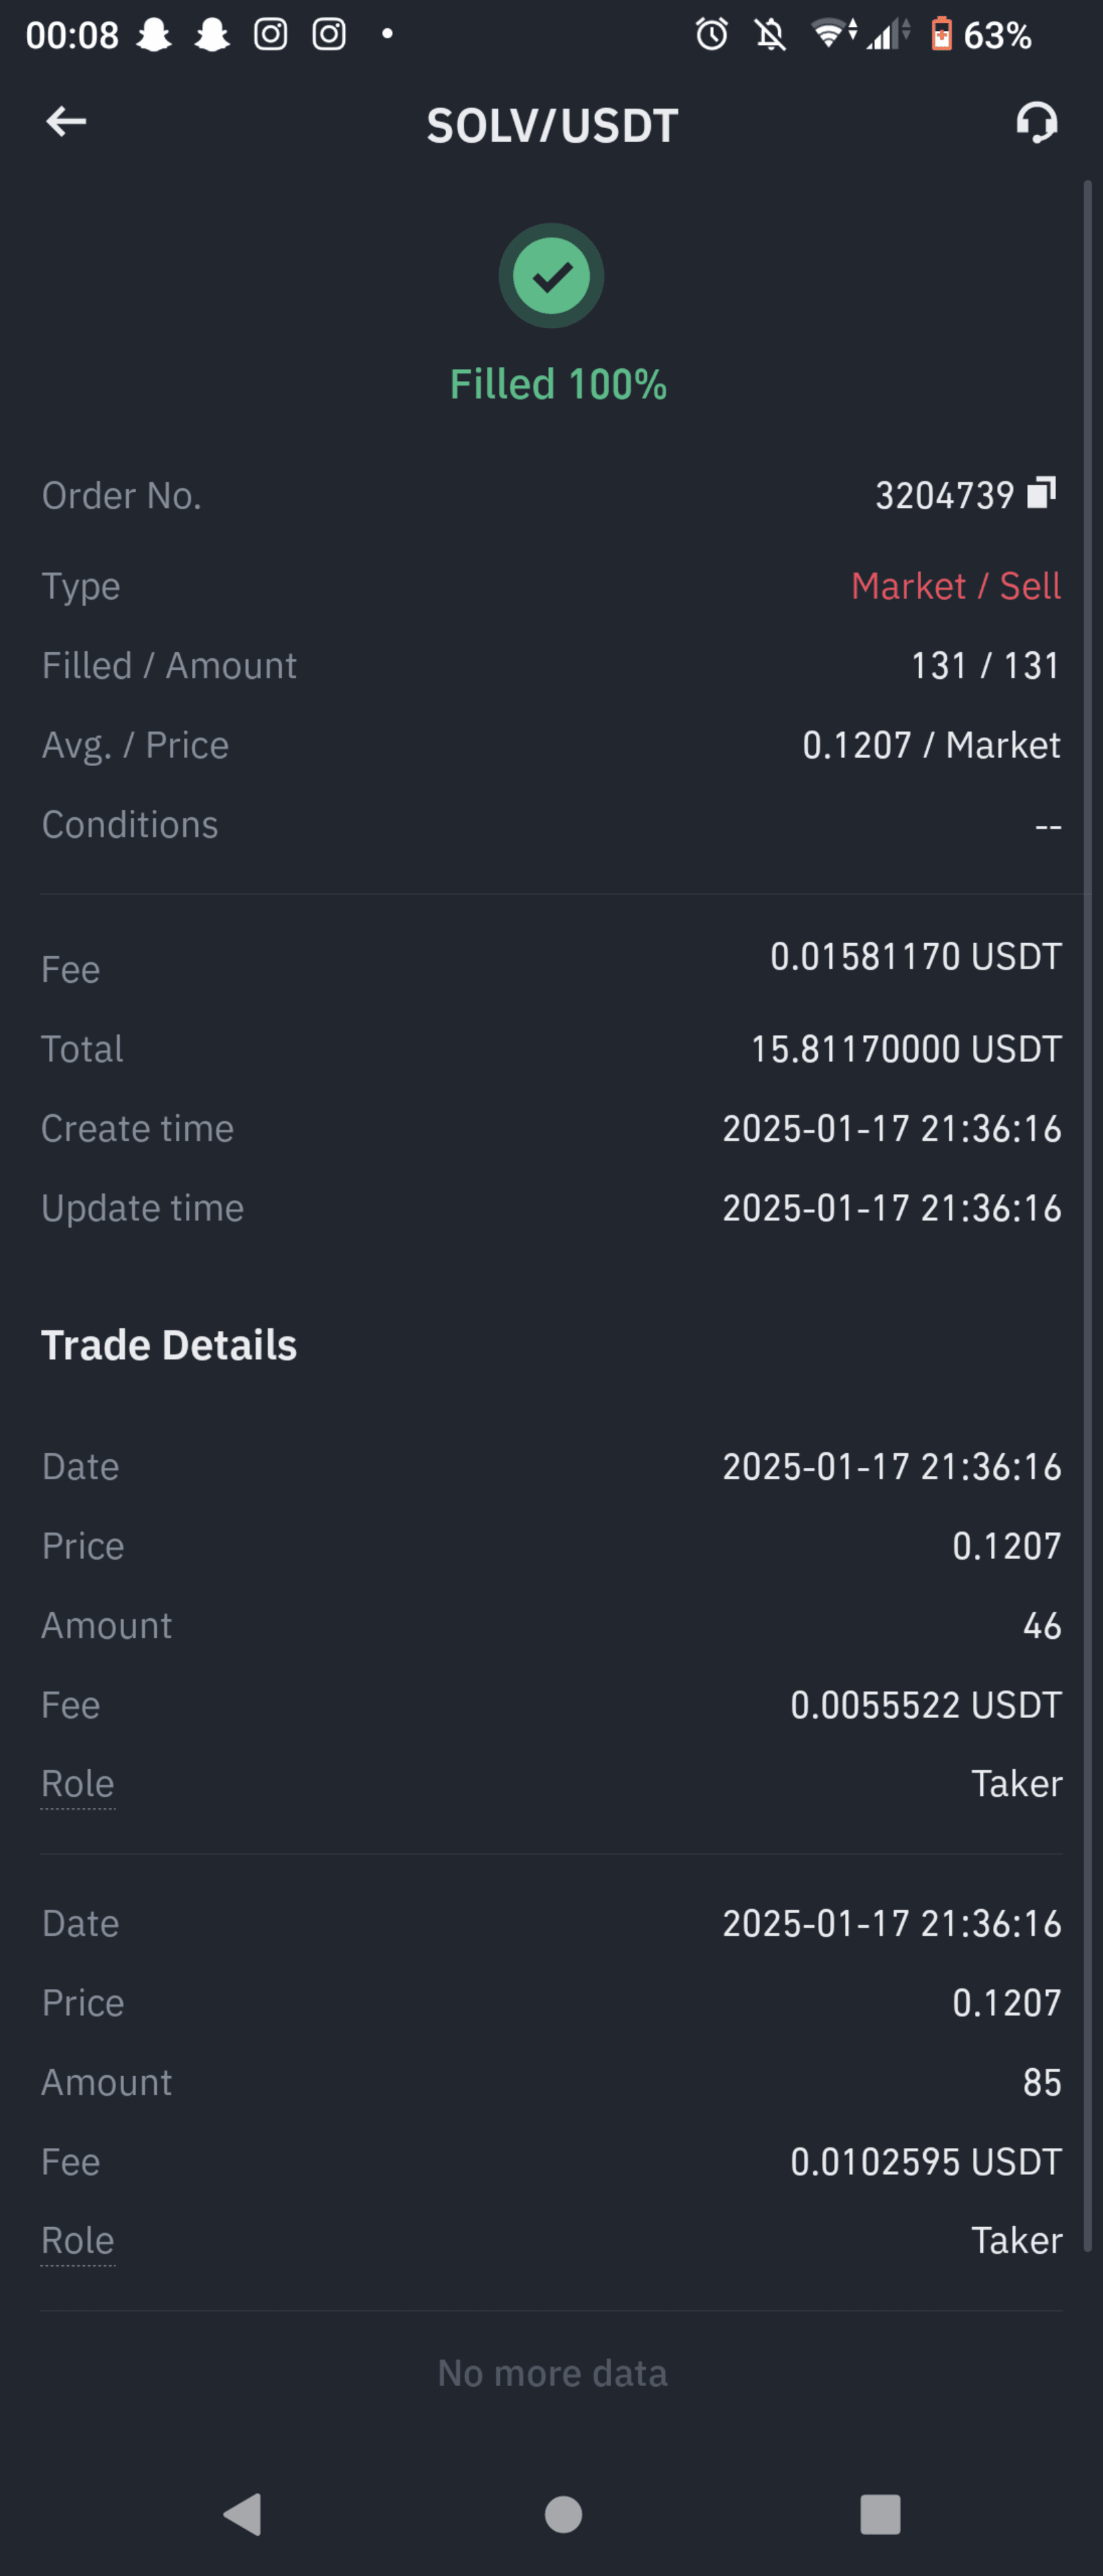Tap the second trade's underlined Role label
1103x2576 pixels.
click(x=78, y=2241)
